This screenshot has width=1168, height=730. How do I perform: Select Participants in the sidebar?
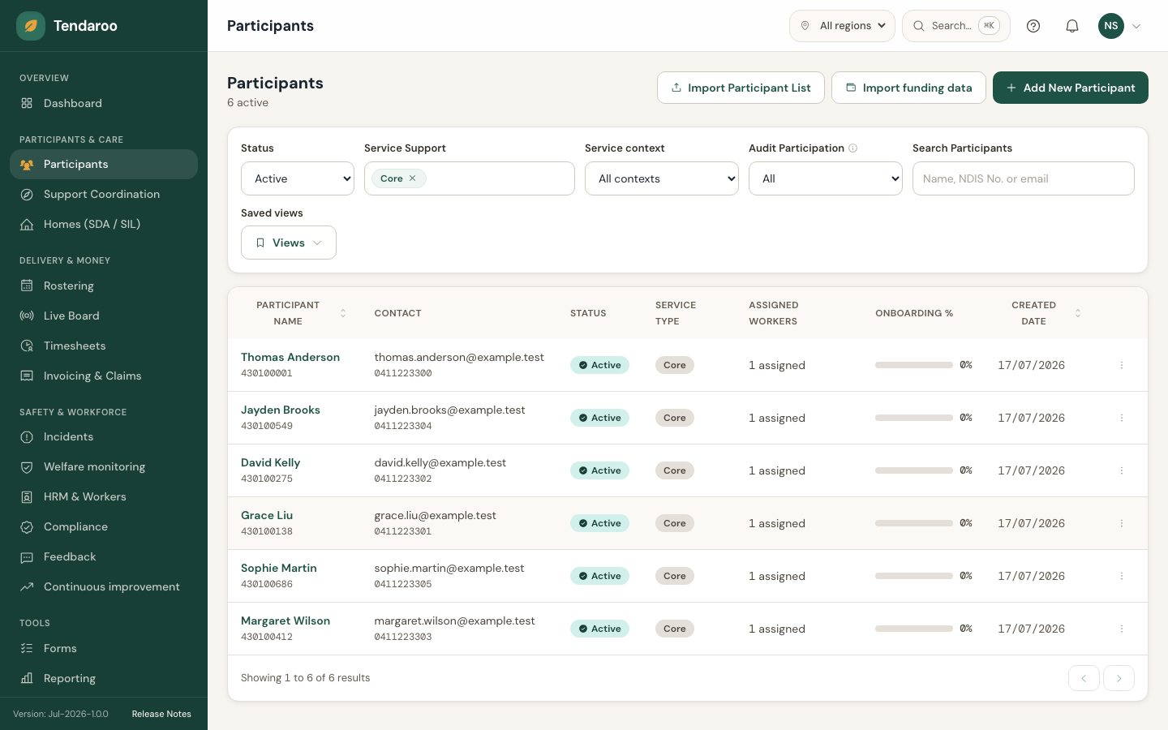click(104, 164)
